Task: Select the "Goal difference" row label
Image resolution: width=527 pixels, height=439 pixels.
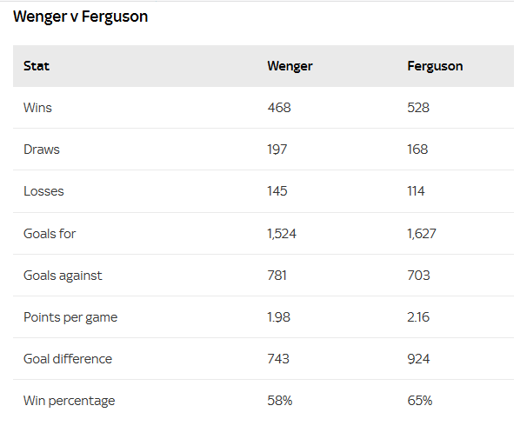Action: tap(68, 359)
